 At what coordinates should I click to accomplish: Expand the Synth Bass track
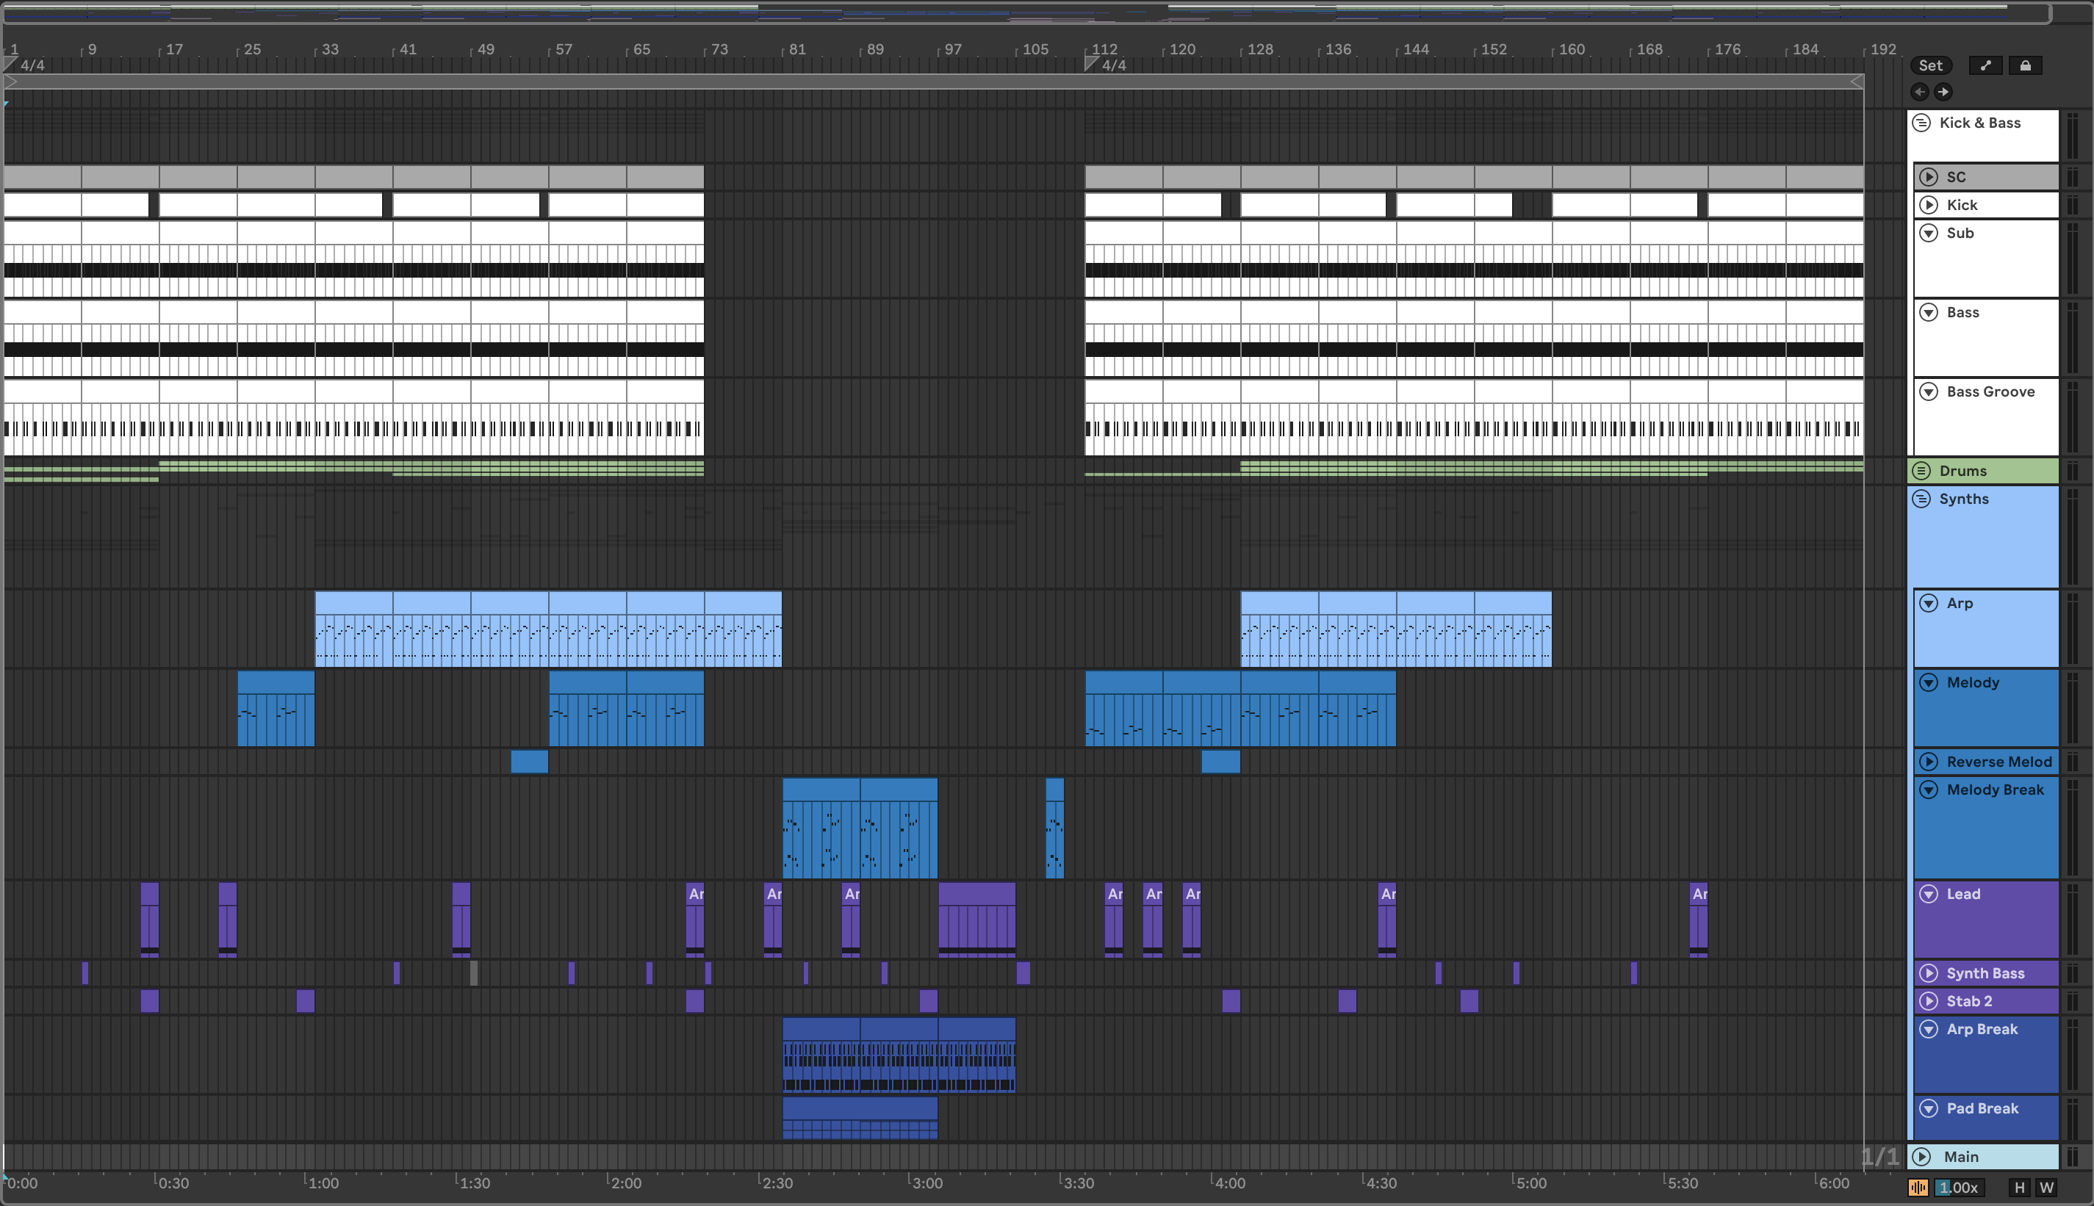[x=1929, y=973]
